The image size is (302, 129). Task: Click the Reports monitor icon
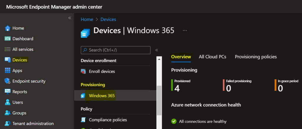(7, 92)
